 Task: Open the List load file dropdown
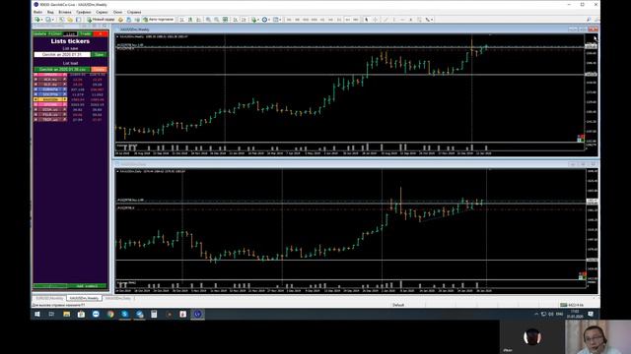[x=62, y=70]
